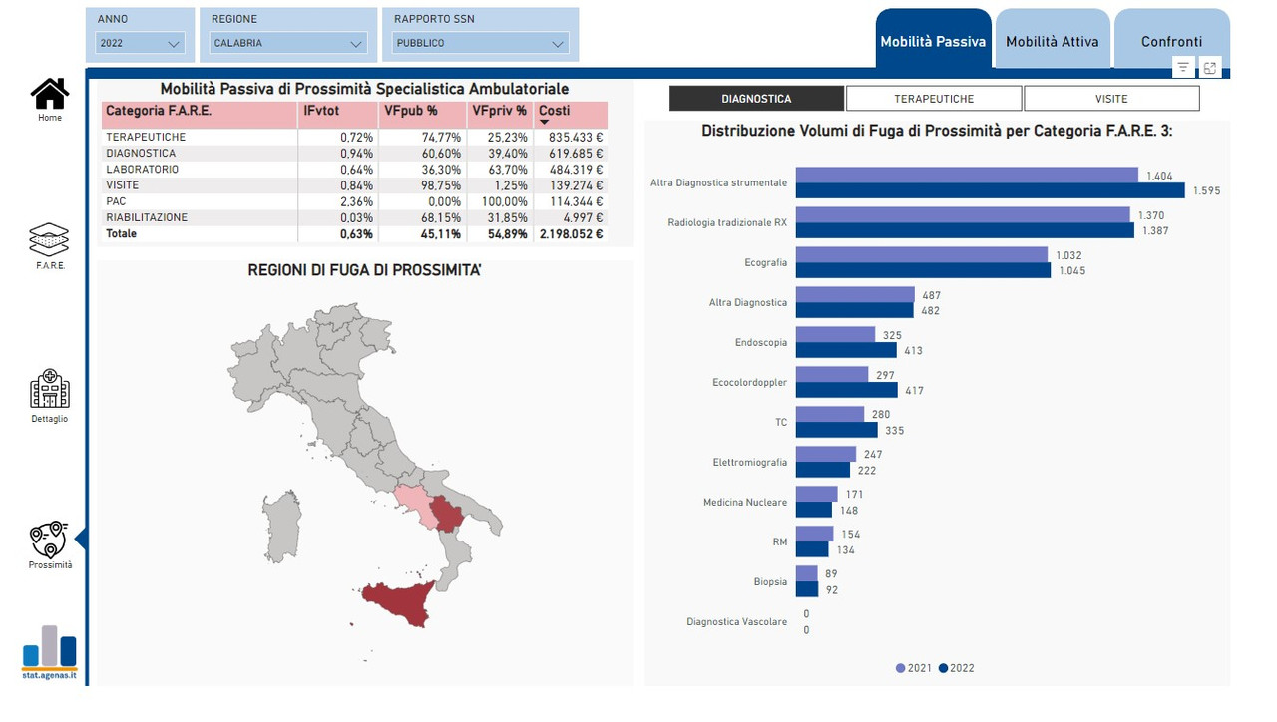
Task: Open the ANNO 2022 dropdown
Action: click(x=141, y=43)
